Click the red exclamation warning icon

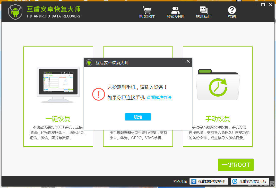[99, 94]
